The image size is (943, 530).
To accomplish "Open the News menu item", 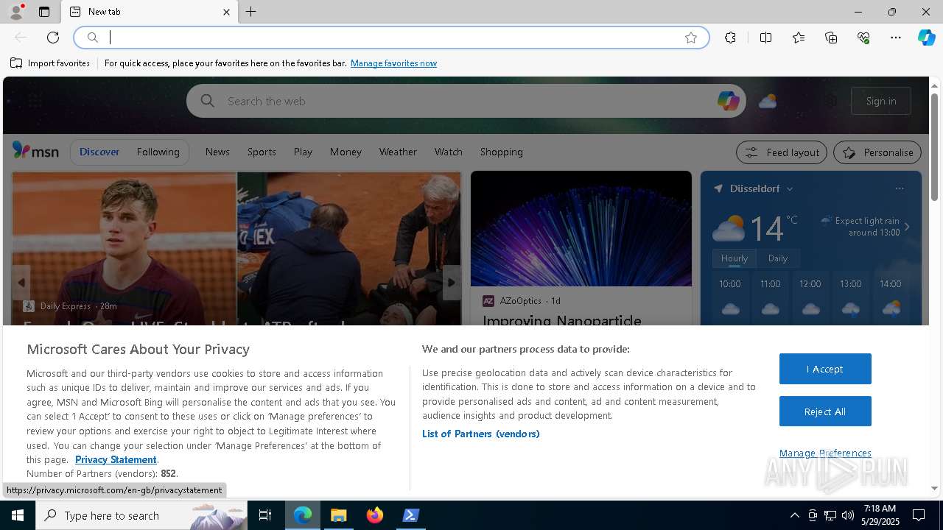I will pyautogui.click(x=217, y=152).
